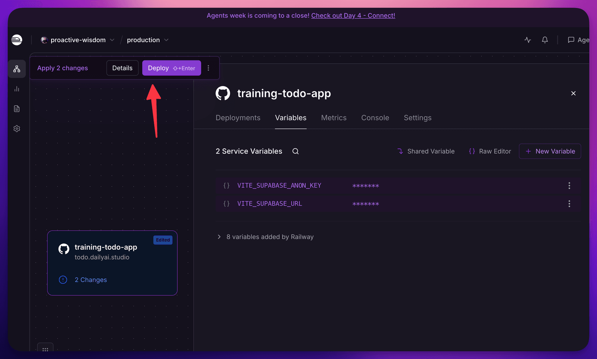Open the Observability chart icon in sidebar

click(x=17, y=89)
